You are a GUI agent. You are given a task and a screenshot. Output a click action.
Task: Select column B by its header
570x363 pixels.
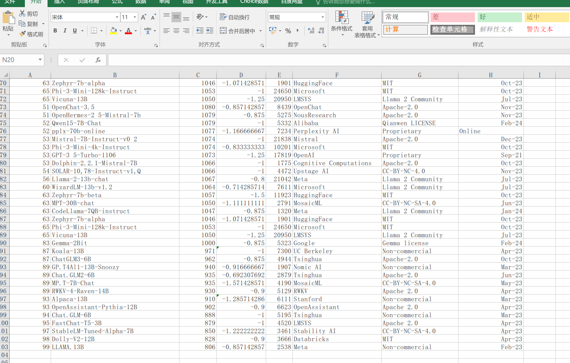tap(115, 75)
